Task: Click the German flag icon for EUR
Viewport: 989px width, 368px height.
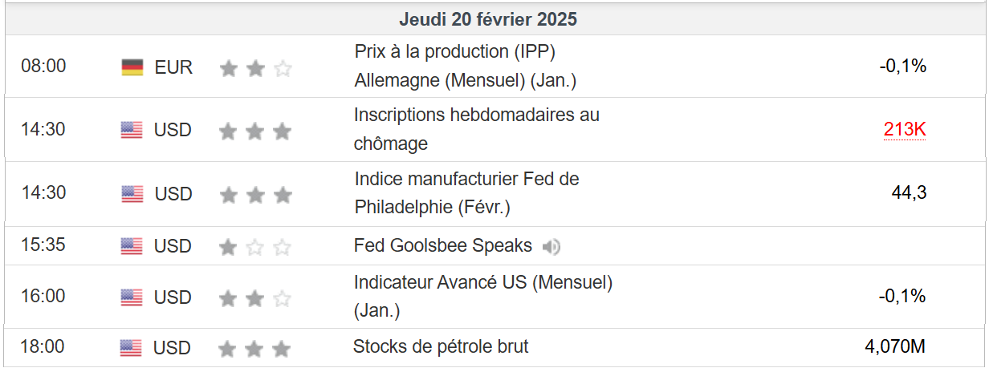Action: click(132, 67)
